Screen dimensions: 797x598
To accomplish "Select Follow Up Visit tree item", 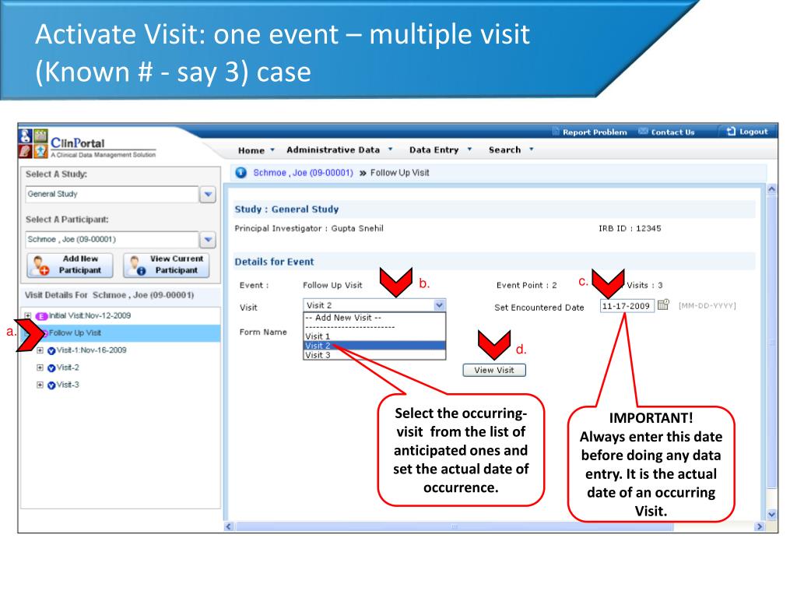I will tap(75, 333).
